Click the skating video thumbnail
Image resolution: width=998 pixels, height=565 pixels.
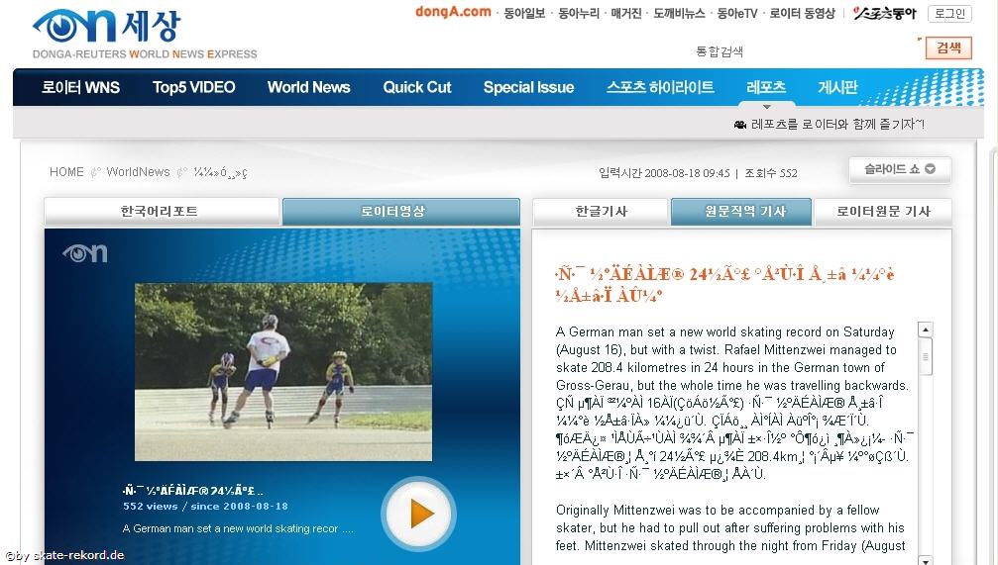[x=283, y=357]
